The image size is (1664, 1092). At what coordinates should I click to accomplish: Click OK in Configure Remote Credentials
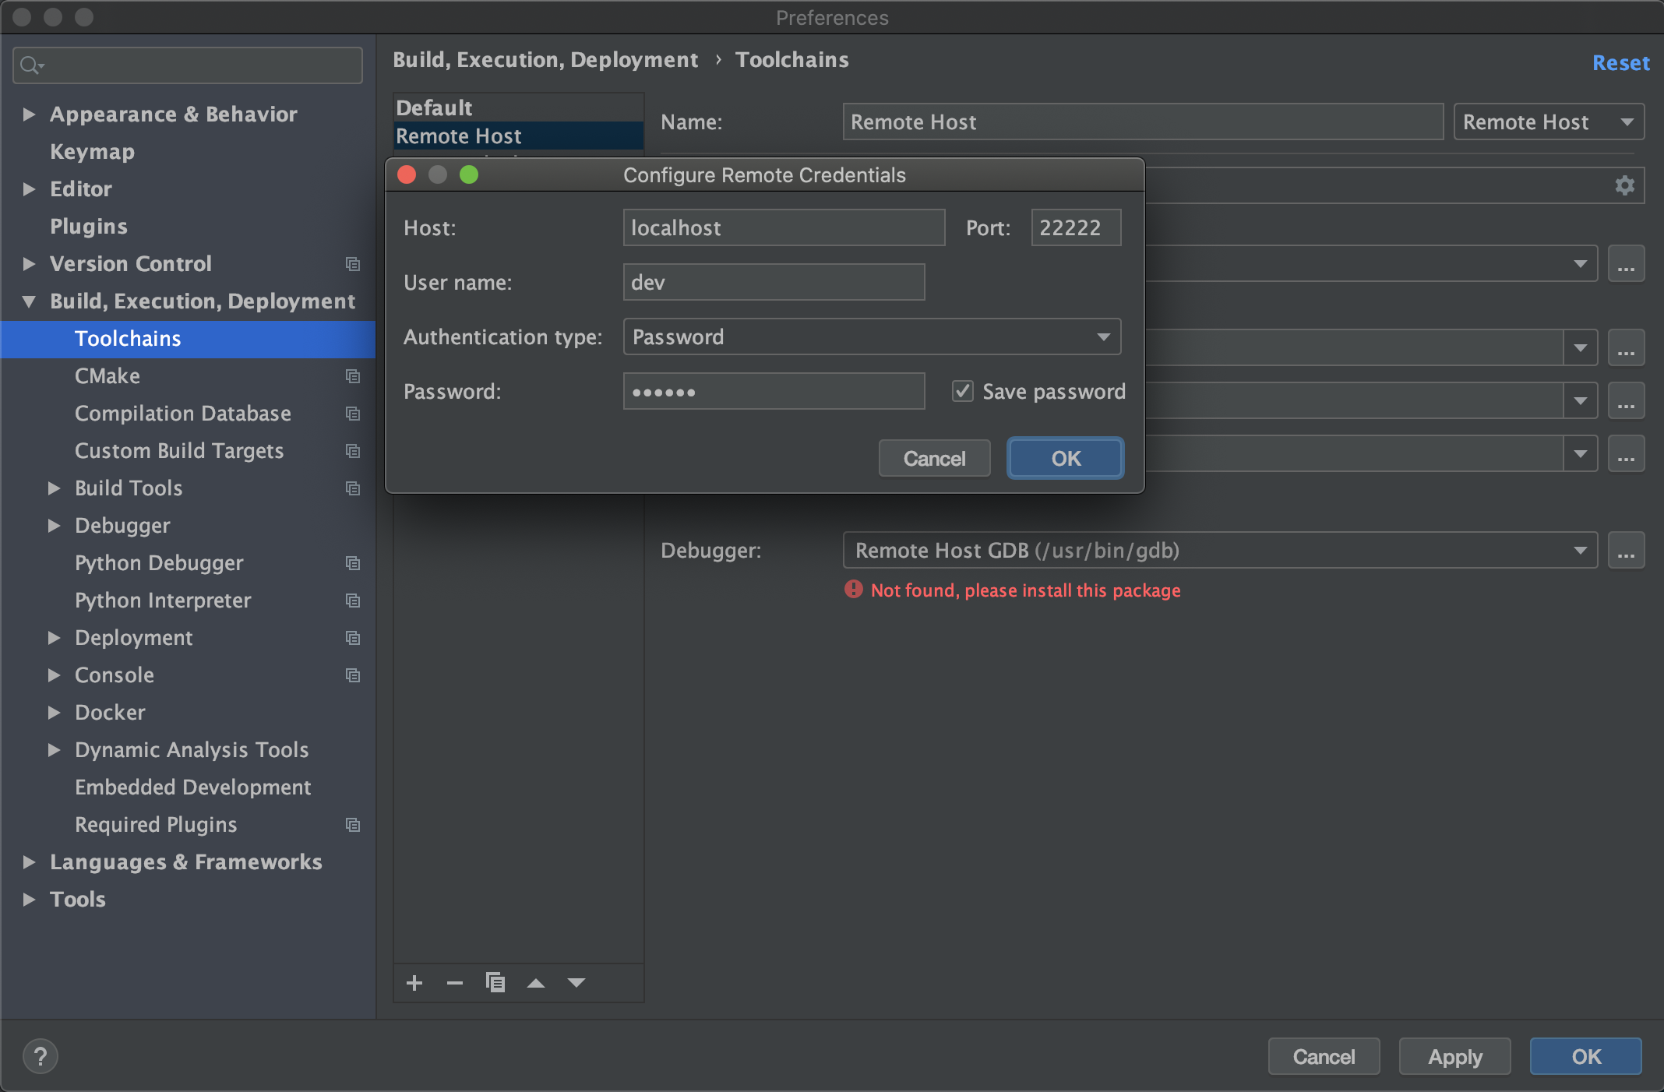coord(1065,458)
